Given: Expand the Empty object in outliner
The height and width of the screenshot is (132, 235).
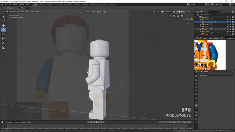Looking at the screenshot, I should pos(200,25).
